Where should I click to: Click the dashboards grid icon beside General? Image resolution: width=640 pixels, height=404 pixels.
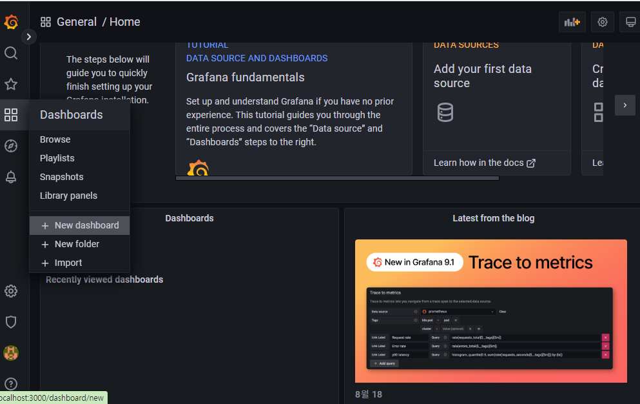[46, 22]
